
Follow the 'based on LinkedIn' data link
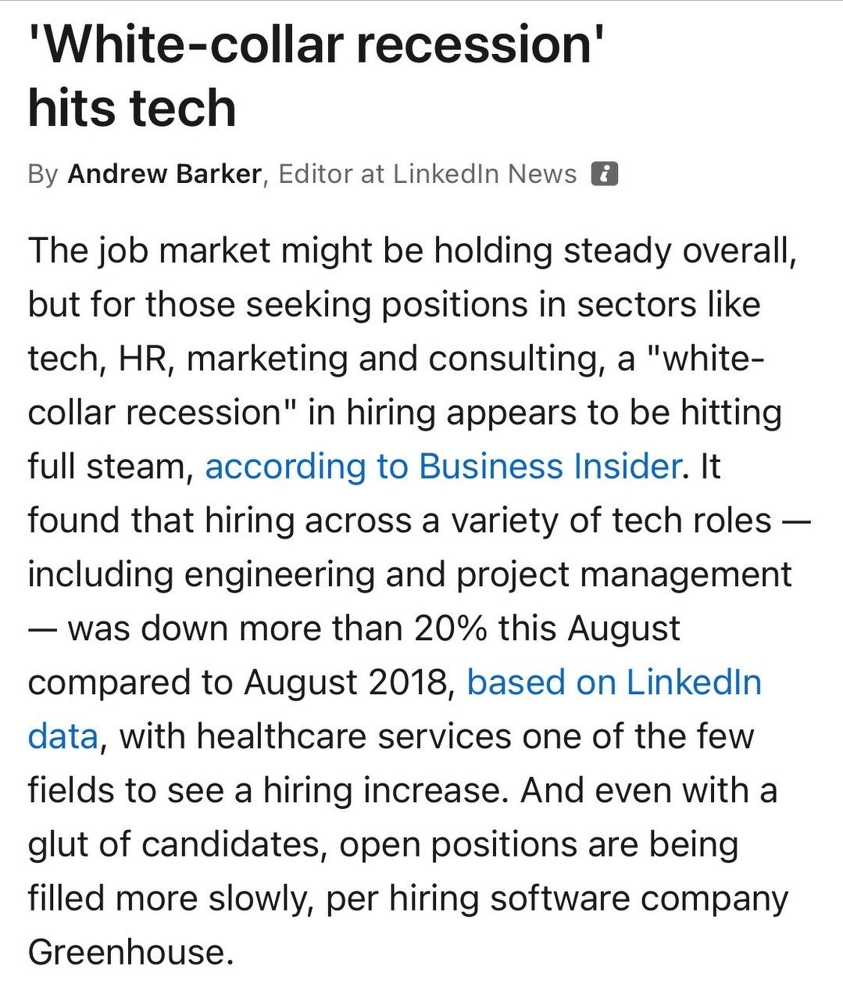click(613, 682)
